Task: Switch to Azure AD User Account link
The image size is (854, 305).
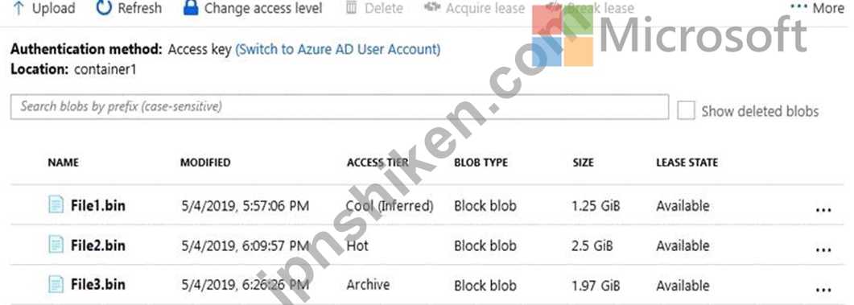Action: [x=338, y=50]
